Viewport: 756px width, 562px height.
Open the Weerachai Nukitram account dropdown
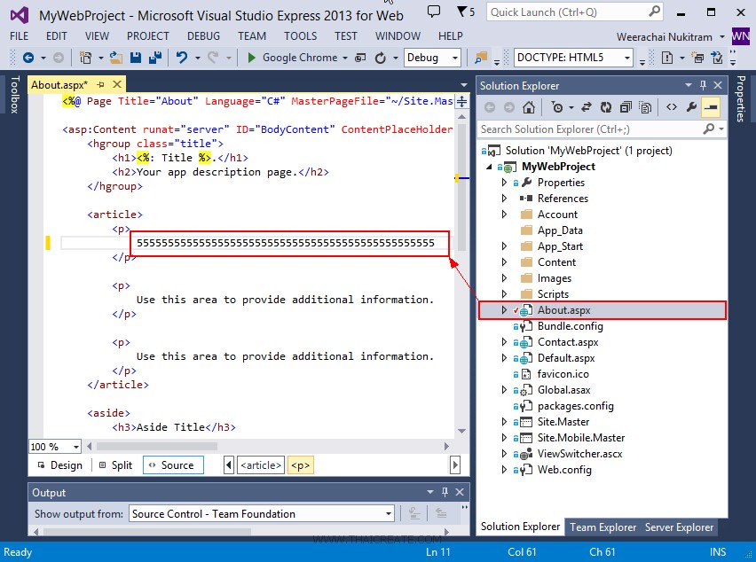click(x=671, y=37)
